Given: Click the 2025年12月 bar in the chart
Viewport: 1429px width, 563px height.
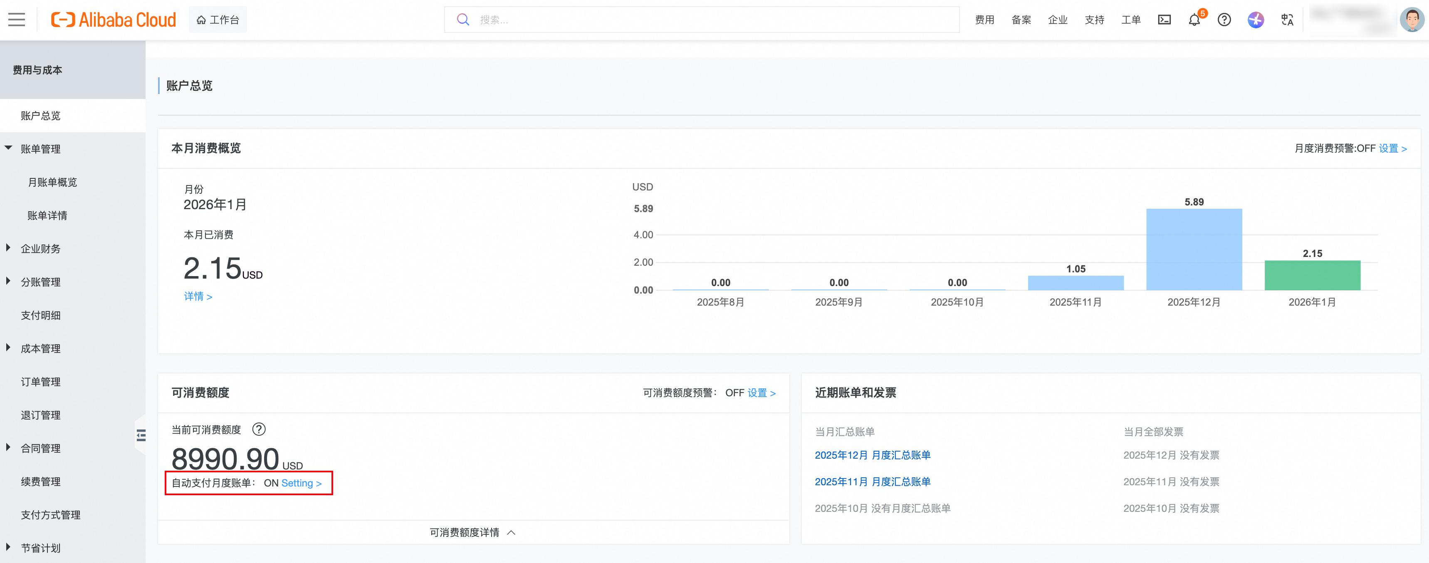Looking at the screenshot, I should coord(1194,249).
